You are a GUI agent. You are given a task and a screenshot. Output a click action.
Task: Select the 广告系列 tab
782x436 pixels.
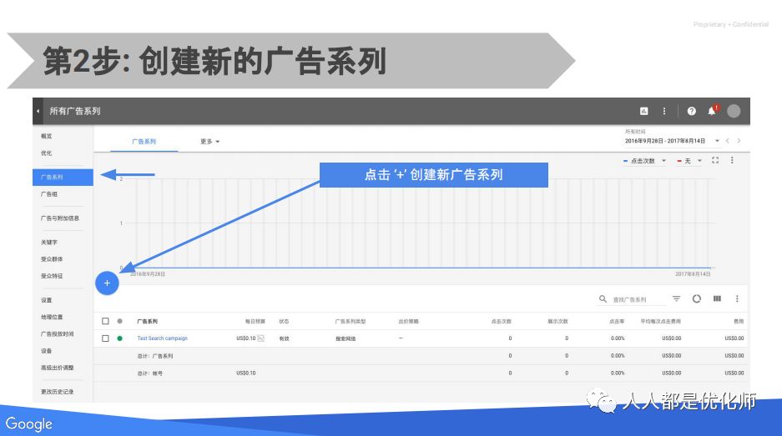(x=144, y=142)
